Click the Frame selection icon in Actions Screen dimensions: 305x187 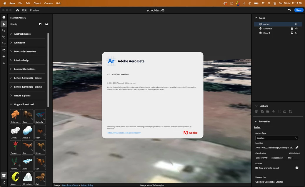pyautogui.click(x=279, y=111)
